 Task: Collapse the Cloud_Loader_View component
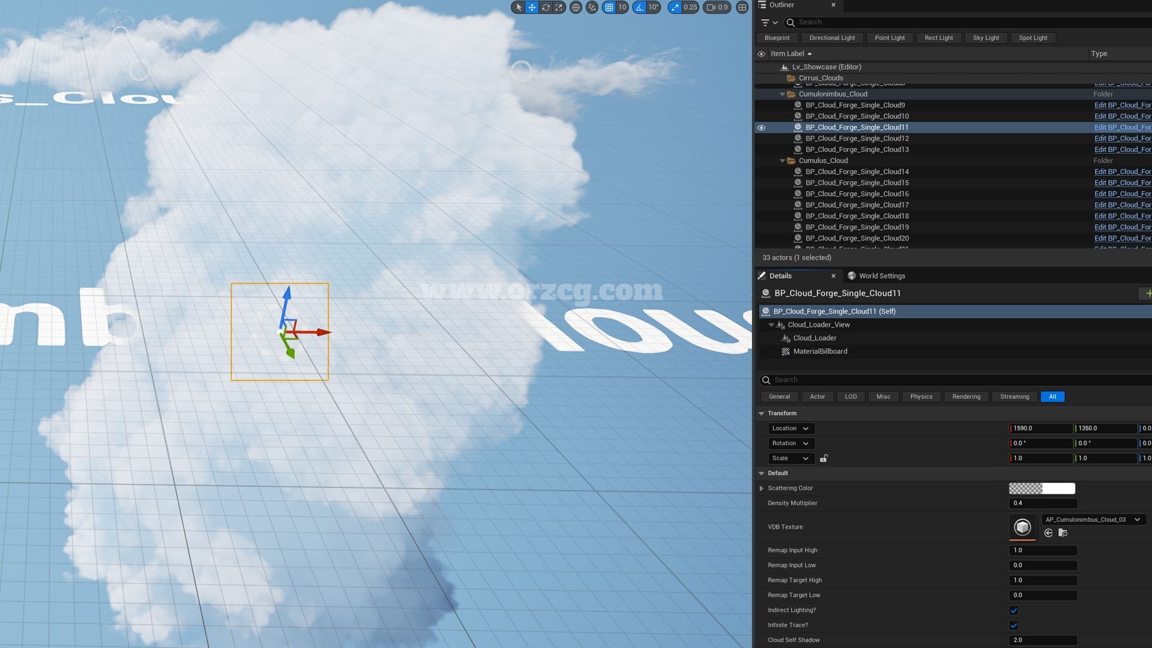coord(771,325)
